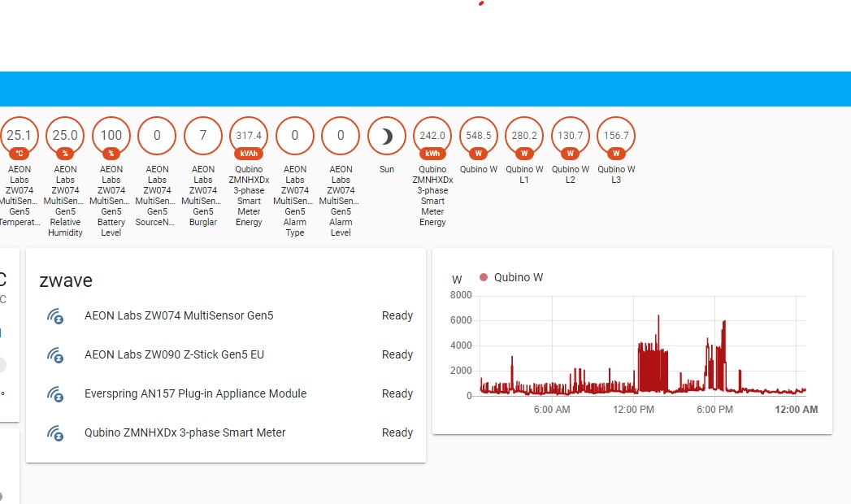Open the Qubino energy badge showing 242.0 kWh

coord(432,137)
